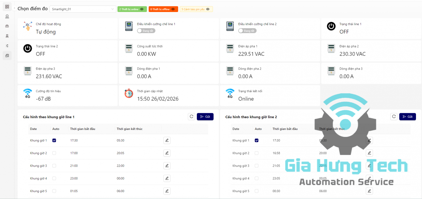Edit Khung giờ 1 of line 1
The width and height of the screenshot is (422, 199).
pos(167,140)
